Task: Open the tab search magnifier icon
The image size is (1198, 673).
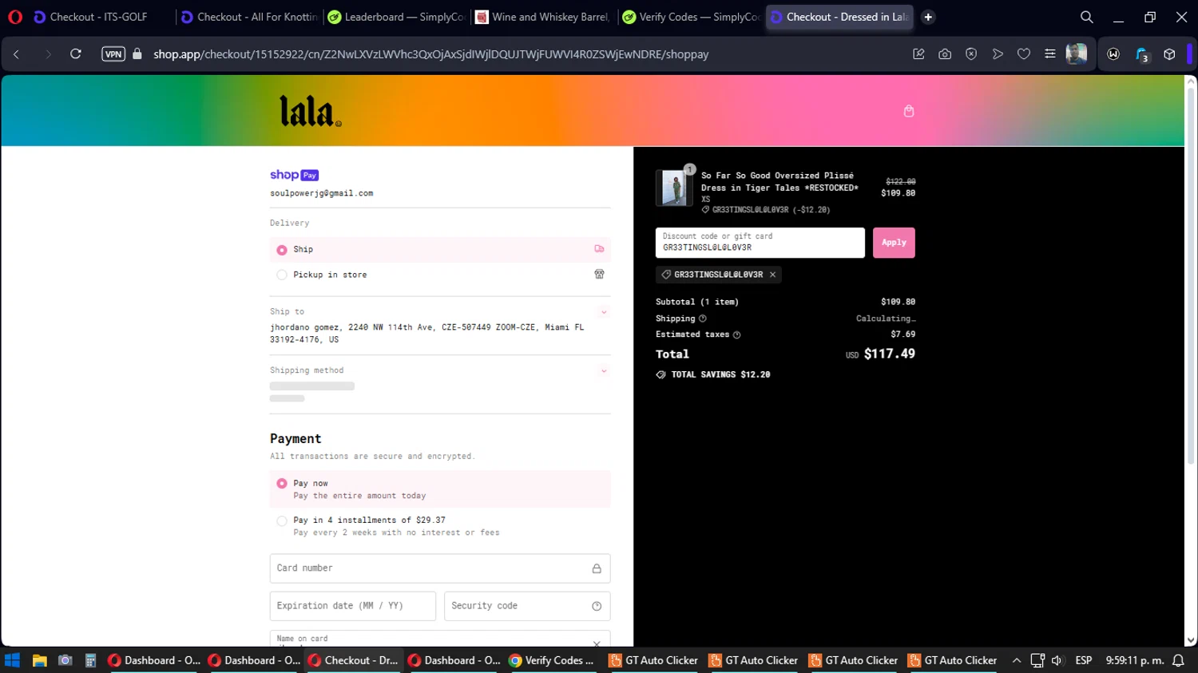Action: pos(1086,17)
